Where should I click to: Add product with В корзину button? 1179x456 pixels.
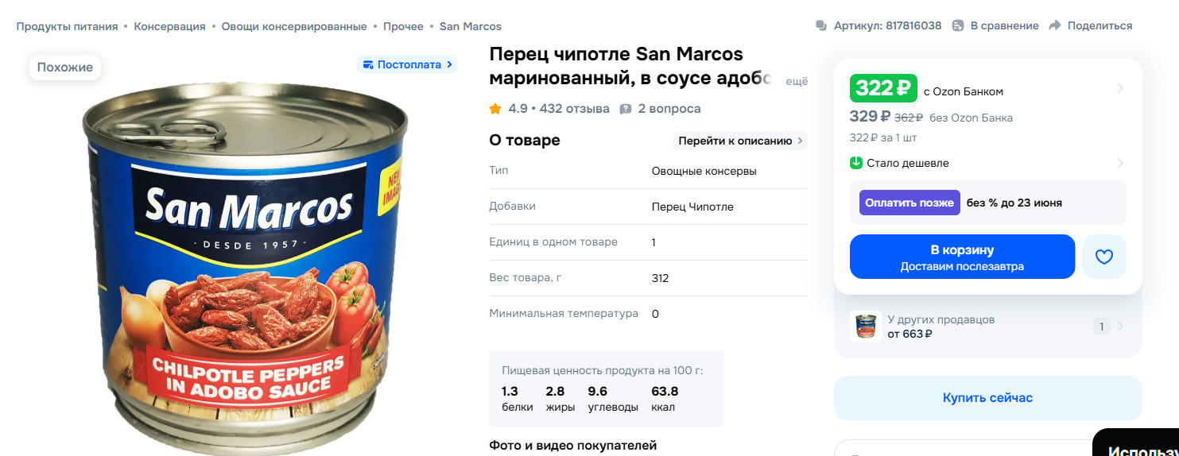pyautogui.click(x=962, y=257)
